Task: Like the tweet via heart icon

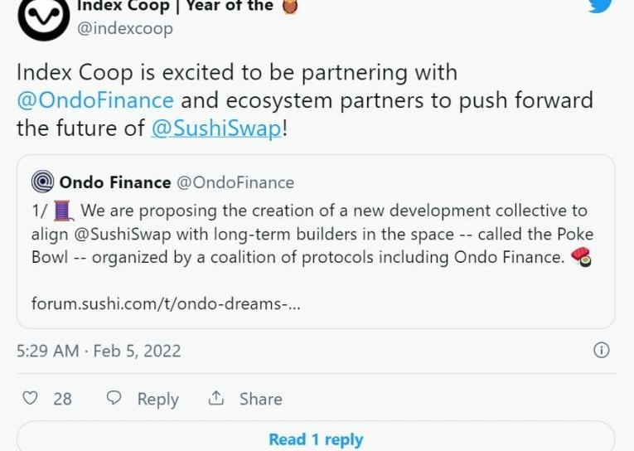Action: click(30, 398)
